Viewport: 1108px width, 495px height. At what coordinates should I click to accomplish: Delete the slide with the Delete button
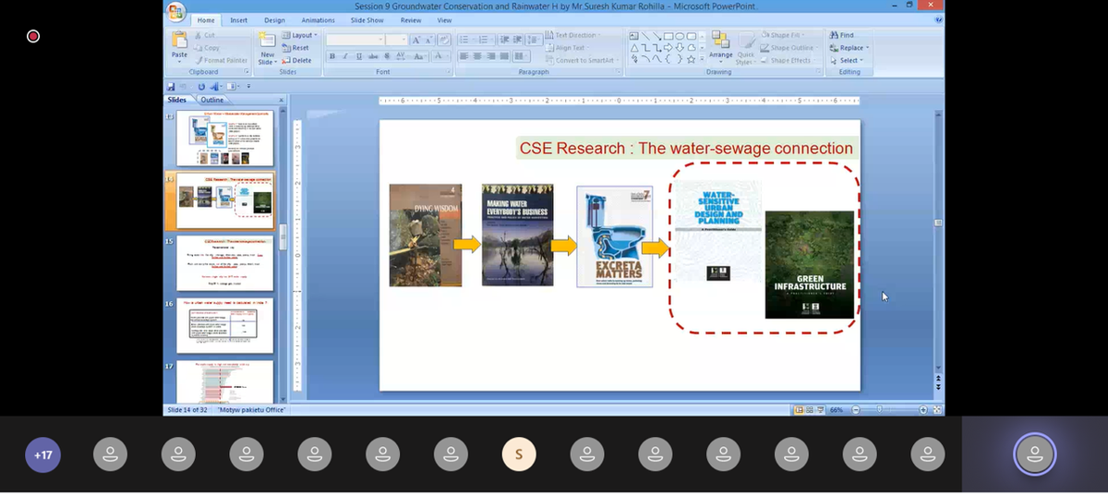point(296,60)
